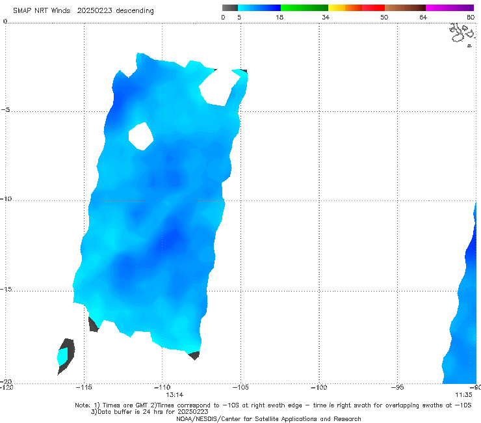Click the gray segment of the color bar
Image resolution: width=481 pixels, height=423 pixels.
(230, 8)
